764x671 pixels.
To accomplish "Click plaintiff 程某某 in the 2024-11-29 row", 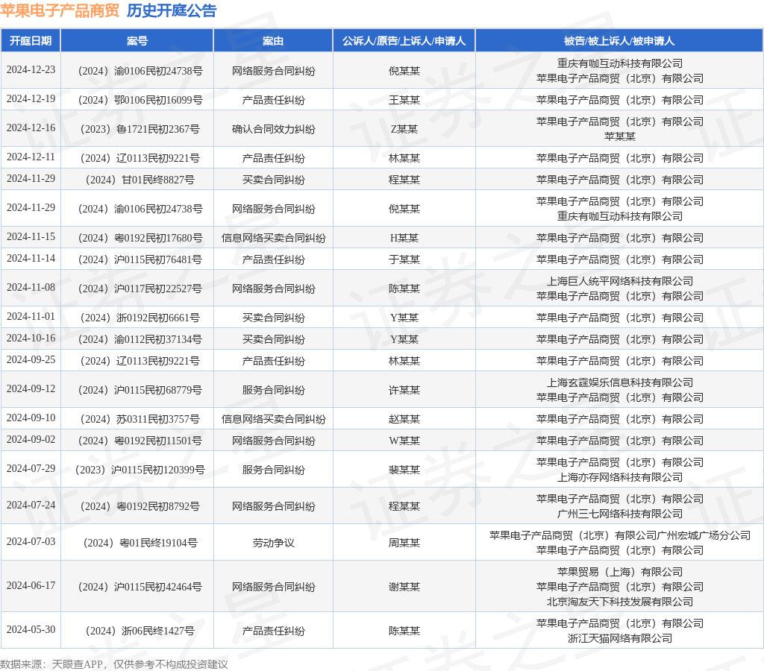I will tap(404, 180).
